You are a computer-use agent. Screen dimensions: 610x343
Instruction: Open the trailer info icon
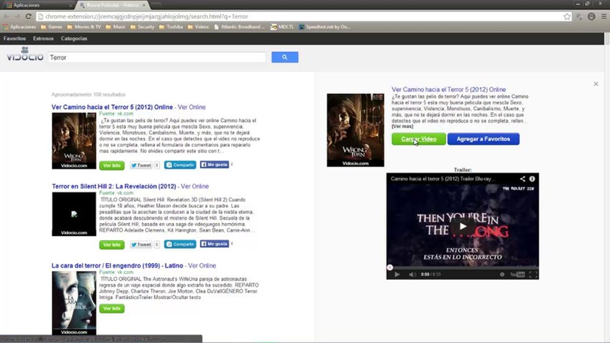tap(532, 179)
